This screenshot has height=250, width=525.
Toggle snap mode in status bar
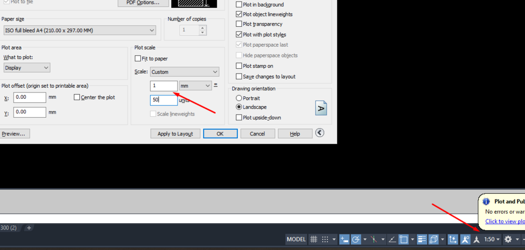tap(326, 239)
